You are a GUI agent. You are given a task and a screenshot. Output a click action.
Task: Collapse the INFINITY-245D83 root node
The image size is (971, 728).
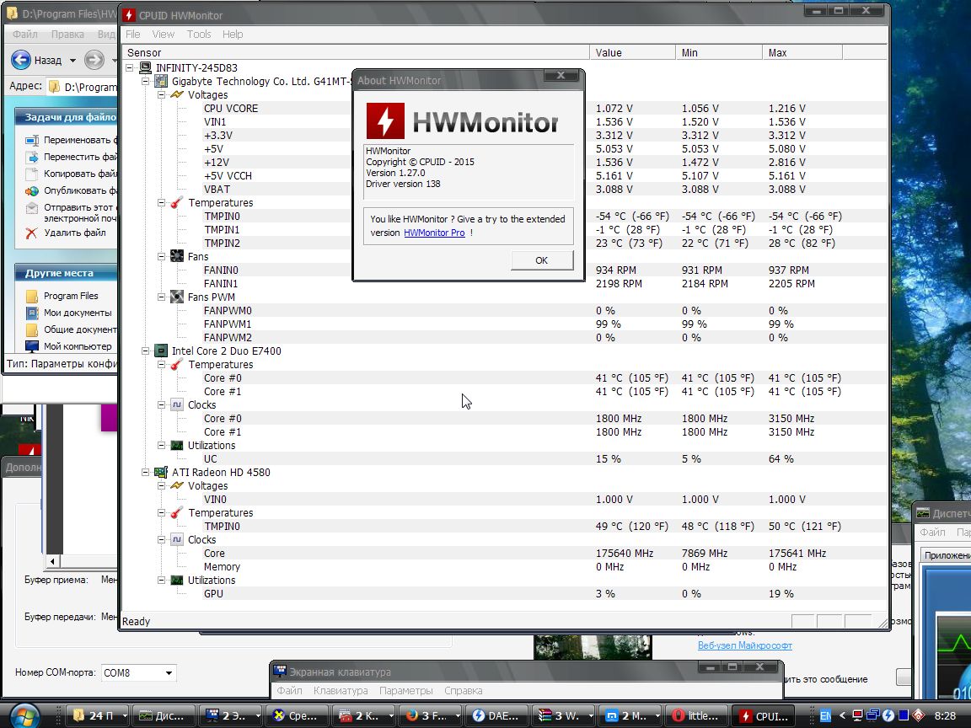[x=130, y=68]
